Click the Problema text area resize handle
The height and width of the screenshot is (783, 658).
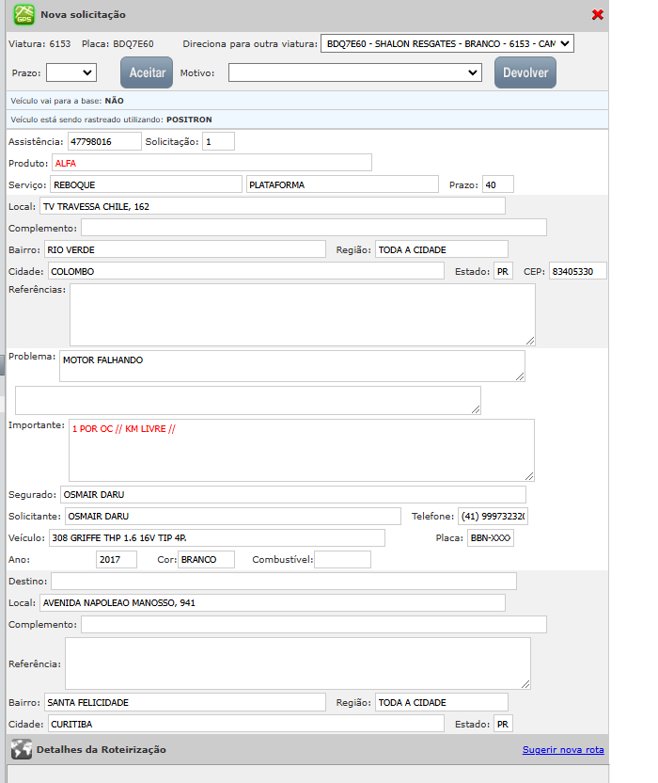click(x=520, y=376)
